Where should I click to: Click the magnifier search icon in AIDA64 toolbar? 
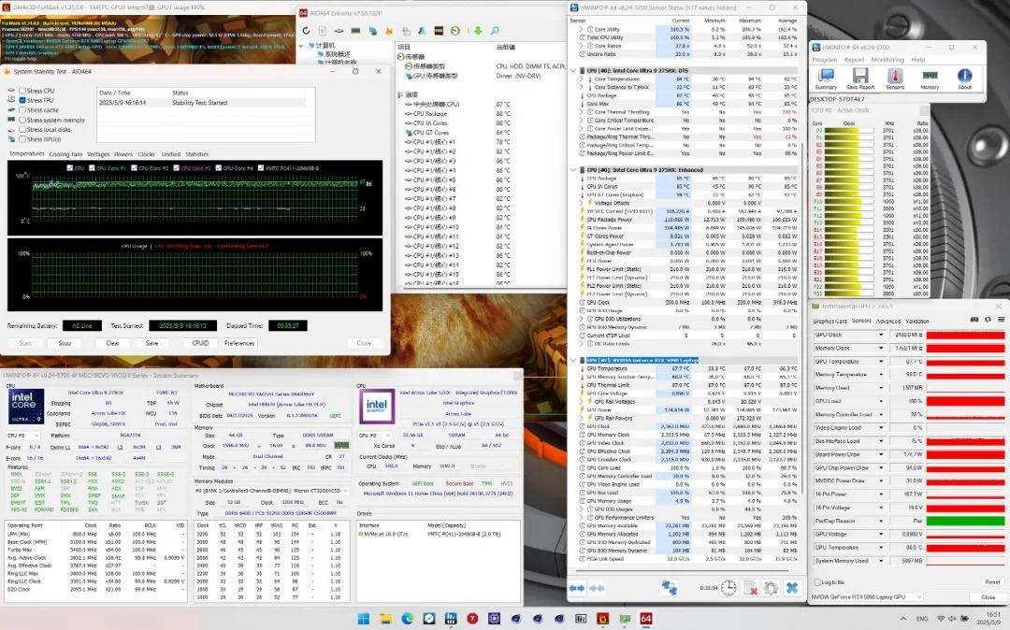(x=495, y=30)
